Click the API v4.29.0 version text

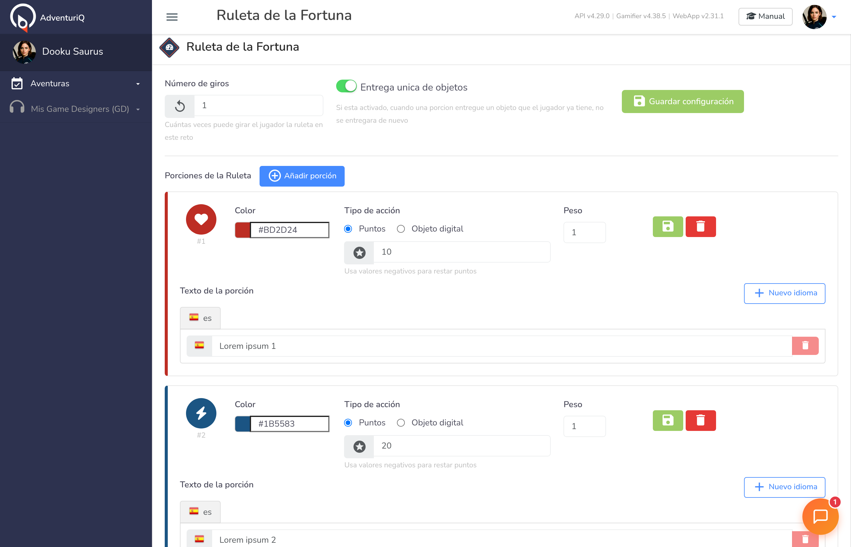pyautogui.click(x=592, y=16)
